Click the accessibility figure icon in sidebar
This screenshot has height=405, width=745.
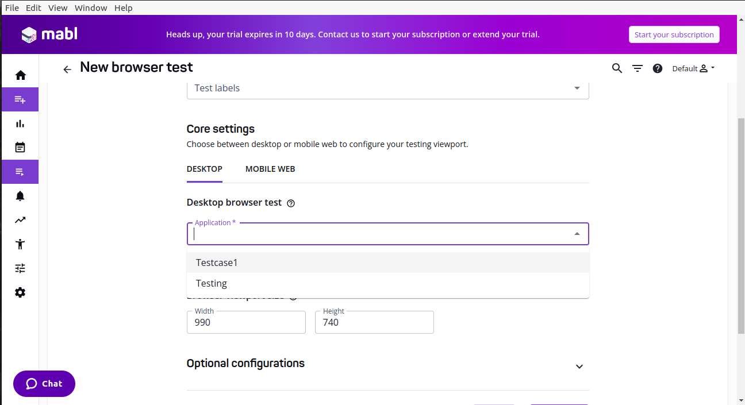[x=20, y=244]
